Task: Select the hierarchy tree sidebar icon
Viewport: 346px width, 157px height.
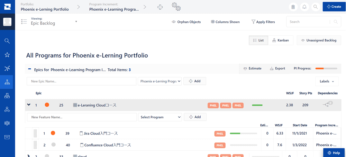Action: [7, 82]
